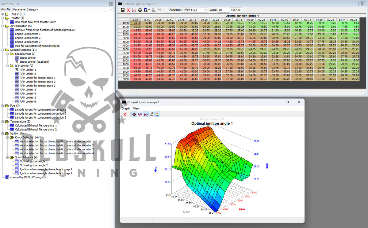Viewport: 368px width, 228px height.
Task: Open the Function Offset (+/-) dropdown
Action: pos(195,10)
